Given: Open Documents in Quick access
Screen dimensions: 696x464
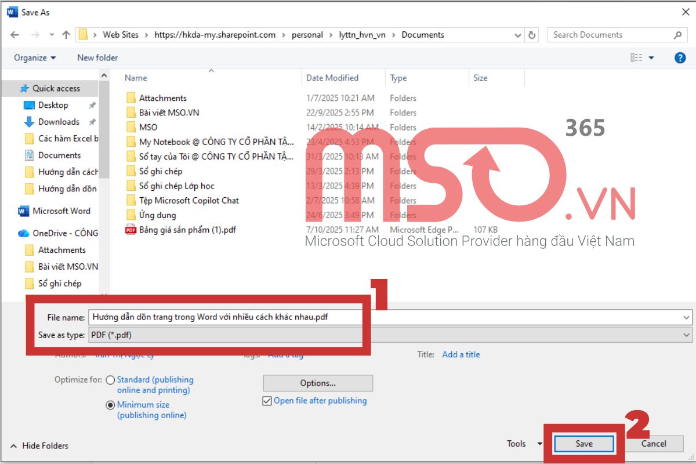Looking at the screenshot, I should 53,155.
